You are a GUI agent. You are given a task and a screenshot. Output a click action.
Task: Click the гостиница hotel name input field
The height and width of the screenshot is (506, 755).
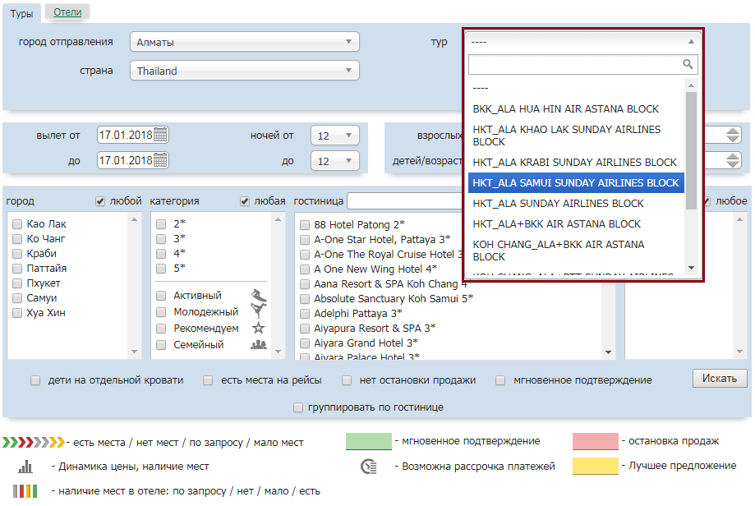click(x=404, y=201)
